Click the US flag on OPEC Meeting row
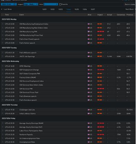Viewport: 136px width, 144px height. click(x=88, y=66)
